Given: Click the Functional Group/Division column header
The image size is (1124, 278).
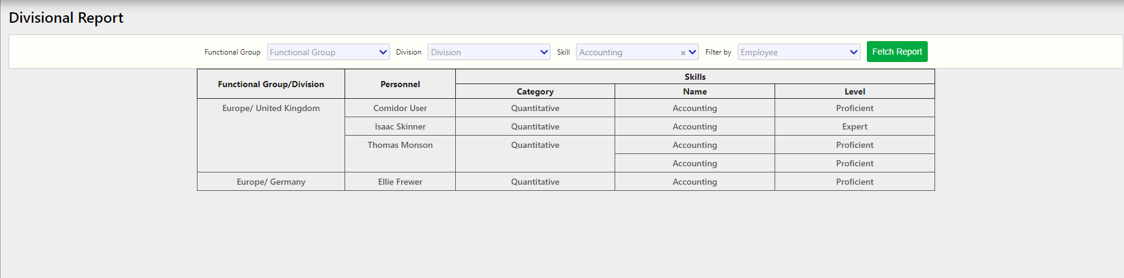Looking at the screenshot, I should coord(271,84).
